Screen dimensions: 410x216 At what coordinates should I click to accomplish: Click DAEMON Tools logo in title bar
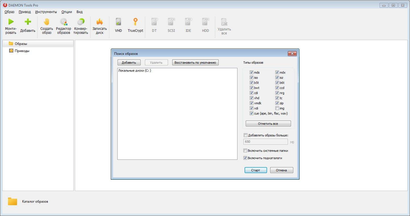[x=5, y=5]
